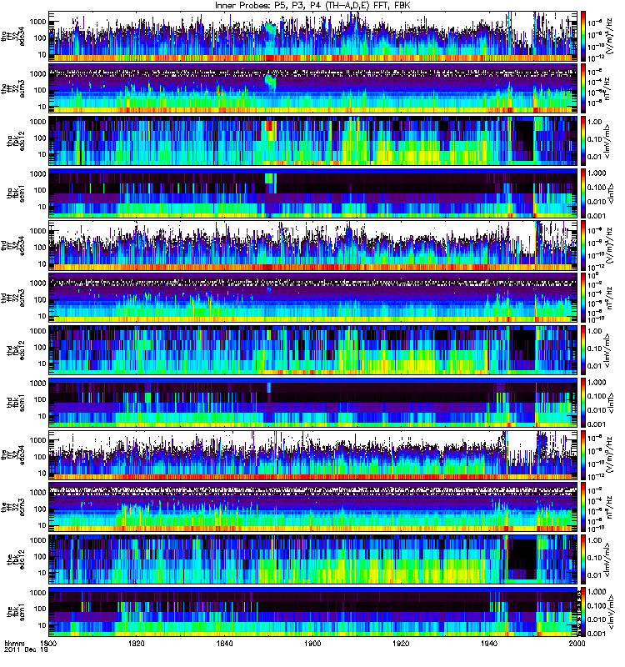Click the "1940" time axis label
This screenshot has height=667, width=625.
(x=489, y=643)
